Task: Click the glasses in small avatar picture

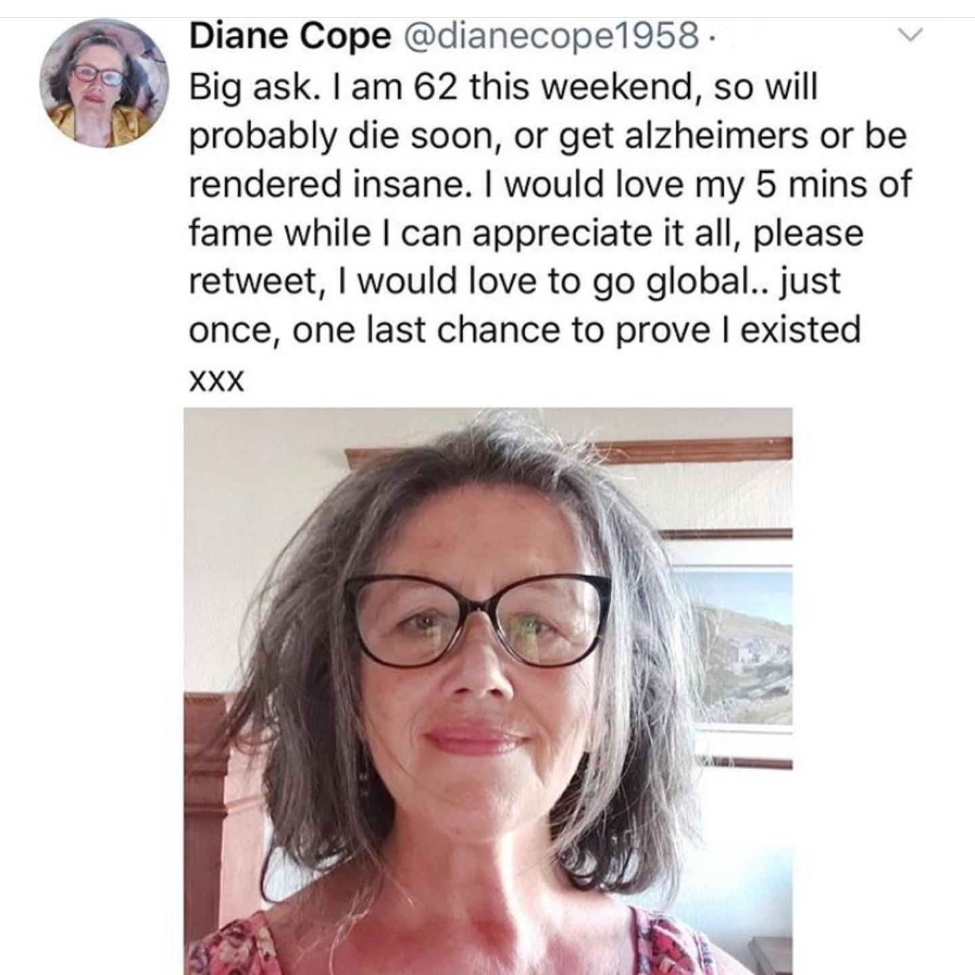Action: [x=98, y=74]
